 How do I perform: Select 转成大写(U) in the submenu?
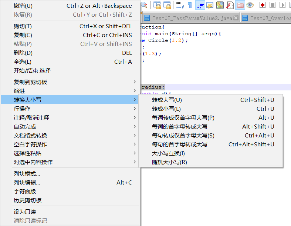tap(211, 100)
